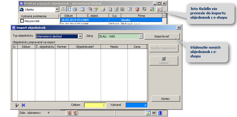Image resolution: width=237 pixels, height=117 pixels.
Task: Click the Partner column header
Action: point(62,47)
